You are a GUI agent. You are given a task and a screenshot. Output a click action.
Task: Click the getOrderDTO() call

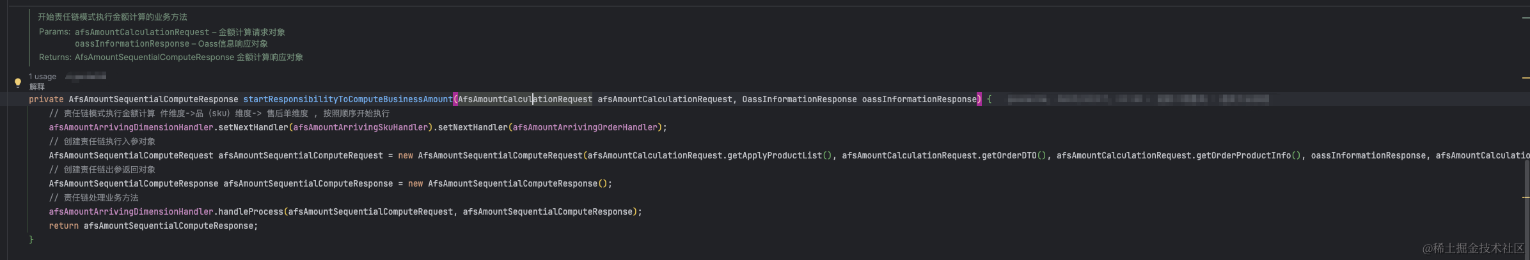tap(1013, 156)
